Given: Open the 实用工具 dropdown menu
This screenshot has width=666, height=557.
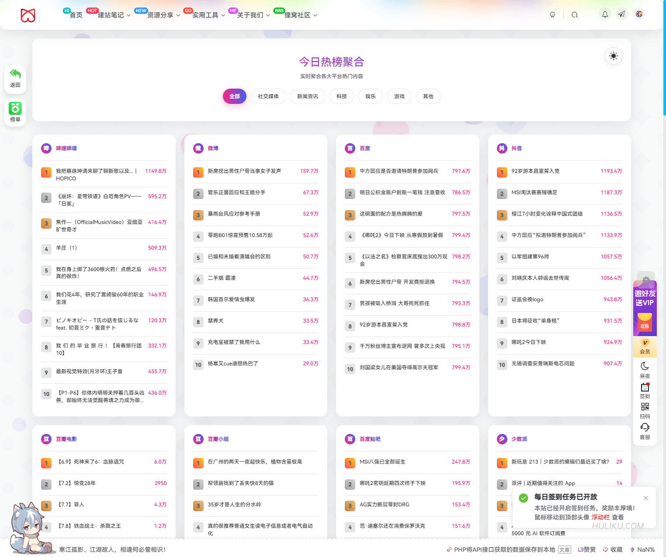Looking at the screenshot, I should [x=208, y=15].
